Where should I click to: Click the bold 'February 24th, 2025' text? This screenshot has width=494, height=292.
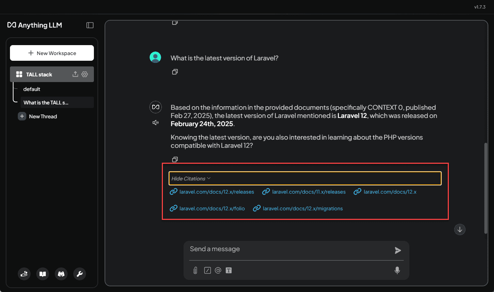click(202, 124)
